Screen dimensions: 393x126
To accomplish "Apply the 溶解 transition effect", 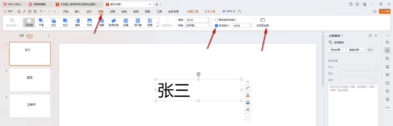I will click(102, 22).
